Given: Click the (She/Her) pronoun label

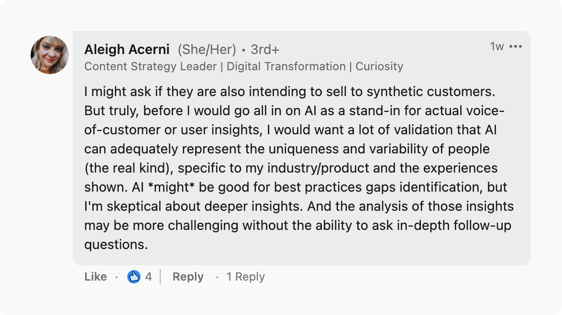Looking at the screenshot, I should 207,49.
